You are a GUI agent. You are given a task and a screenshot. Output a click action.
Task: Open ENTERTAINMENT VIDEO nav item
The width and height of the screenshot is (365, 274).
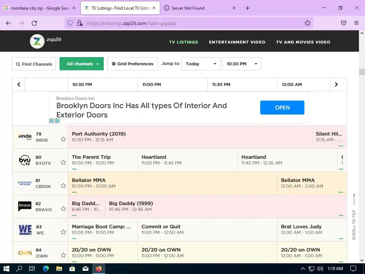pyautogui.click(x=237, y=42)
